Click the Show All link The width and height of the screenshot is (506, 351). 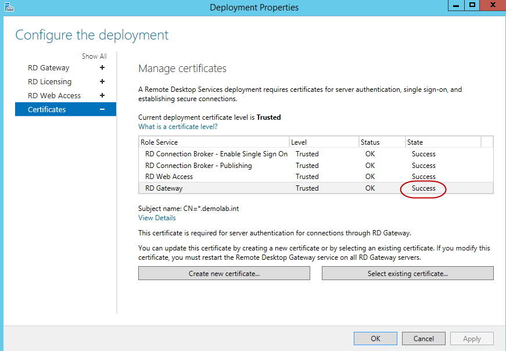(94, 56)
